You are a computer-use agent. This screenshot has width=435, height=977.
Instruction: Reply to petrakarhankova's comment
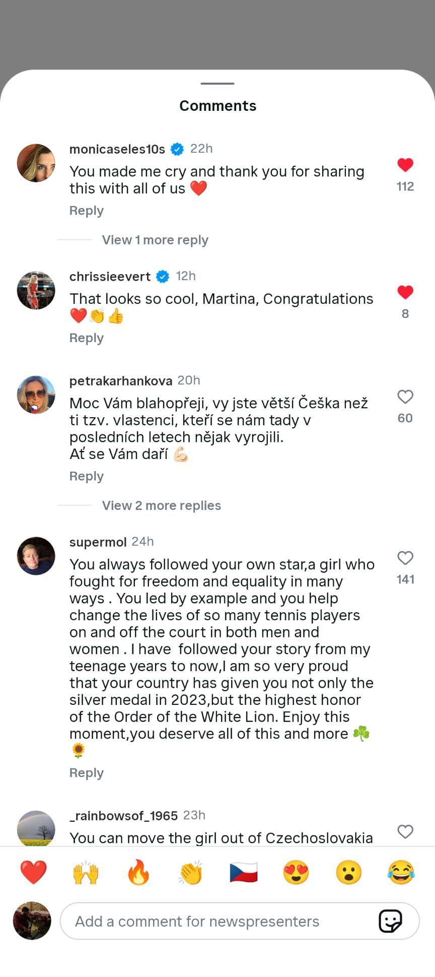[x=86, y=476]
